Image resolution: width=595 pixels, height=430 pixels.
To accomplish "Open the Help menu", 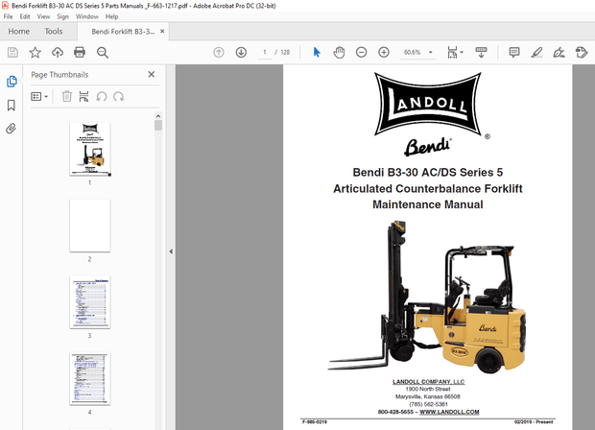I will tap(111, 16).
